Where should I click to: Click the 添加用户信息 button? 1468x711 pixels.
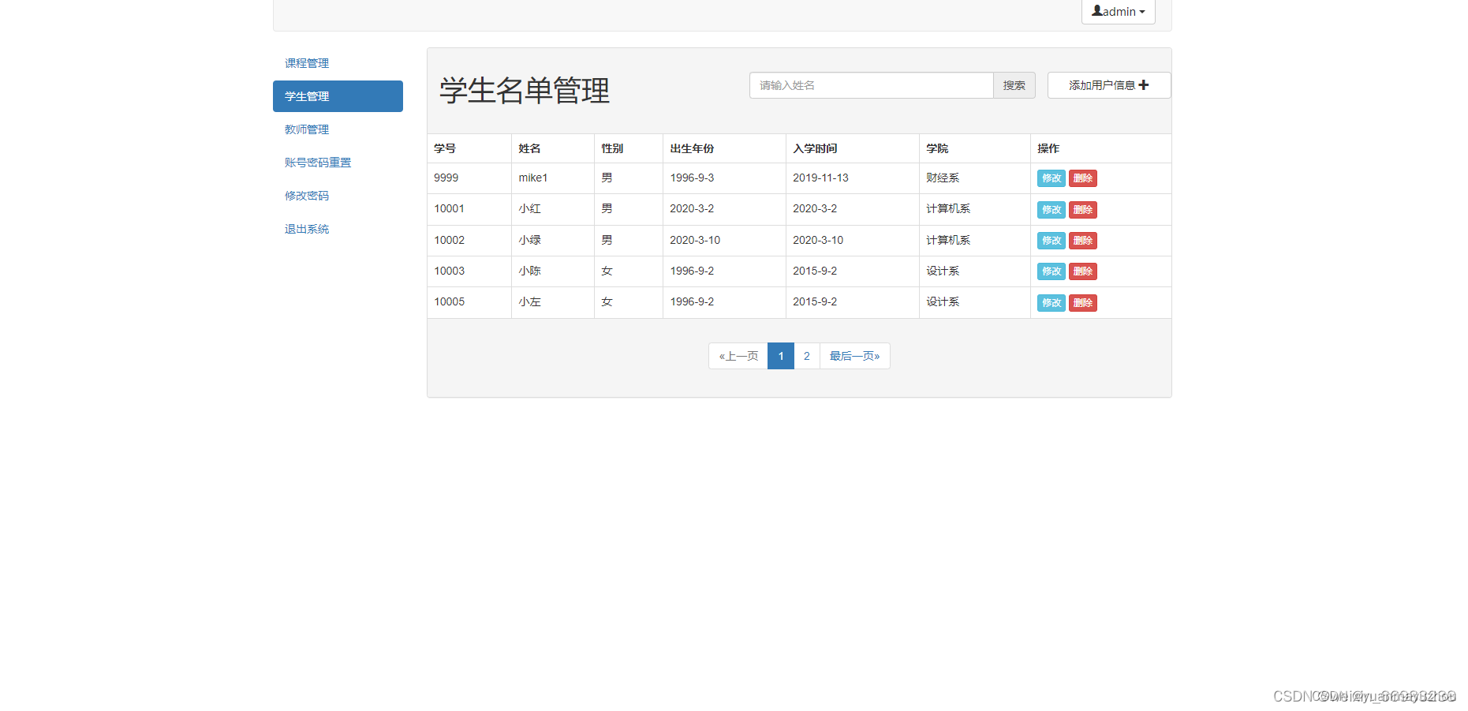tap(1109, 85)
